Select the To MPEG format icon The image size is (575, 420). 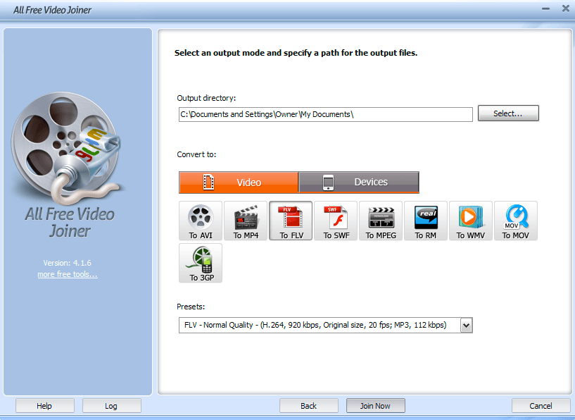pyautogui.click(x=380, y=221)
